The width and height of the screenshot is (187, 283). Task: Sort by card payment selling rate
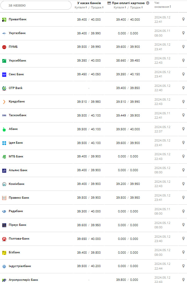136,7
